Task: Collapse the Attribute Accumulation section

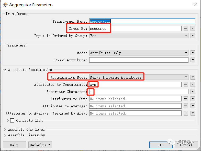Action: coord(5,70)
